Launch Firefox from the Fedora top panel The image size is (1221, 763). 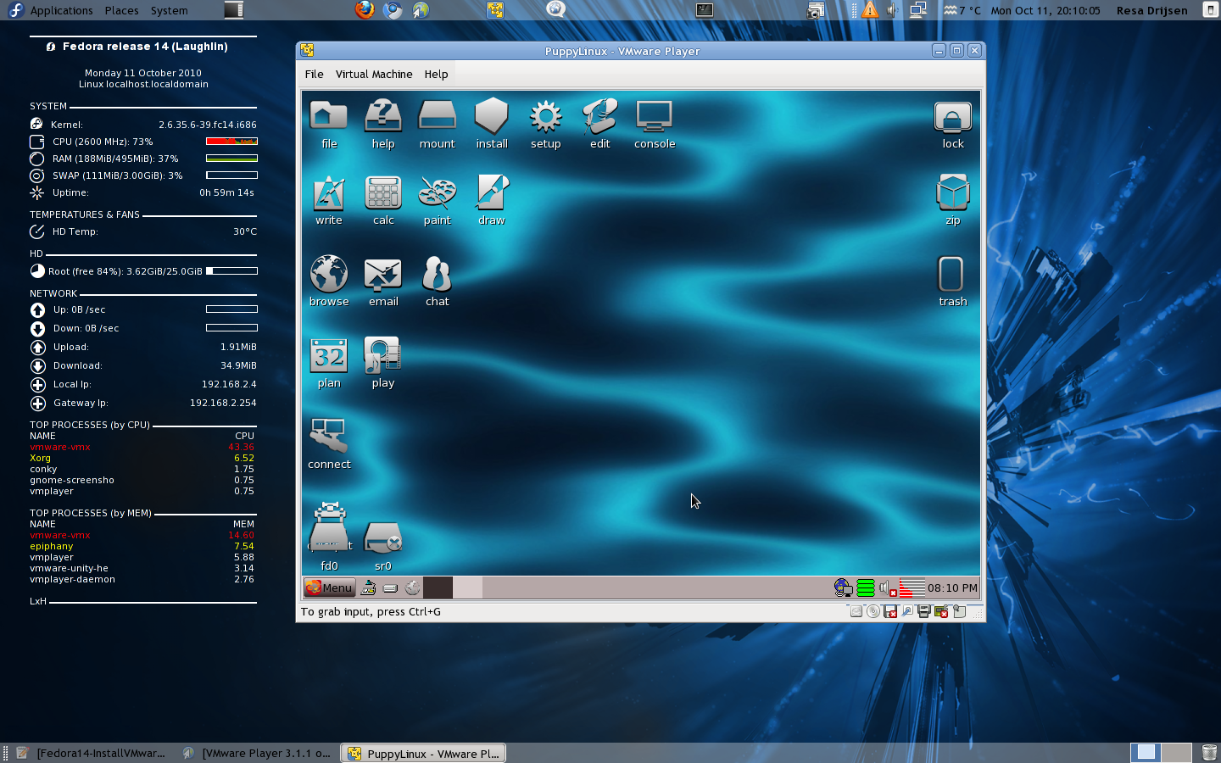[365, 10]
